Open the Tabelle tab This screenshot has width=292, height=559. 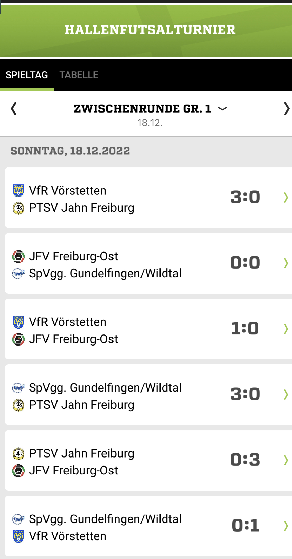pyautogui.click(x=79, y=75)
